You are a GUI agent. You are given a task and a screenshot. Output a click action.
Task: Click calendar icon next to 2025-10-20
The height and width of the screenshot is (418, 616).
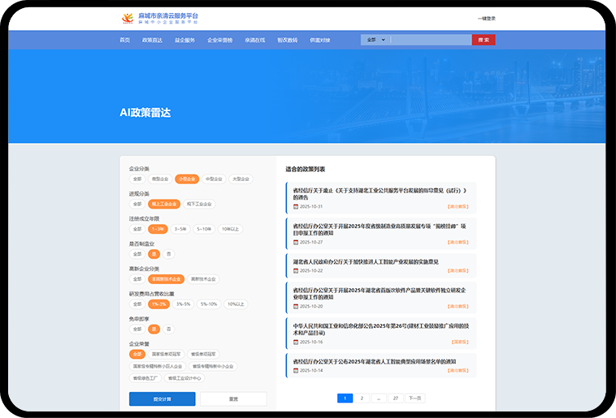pos(296,306)
